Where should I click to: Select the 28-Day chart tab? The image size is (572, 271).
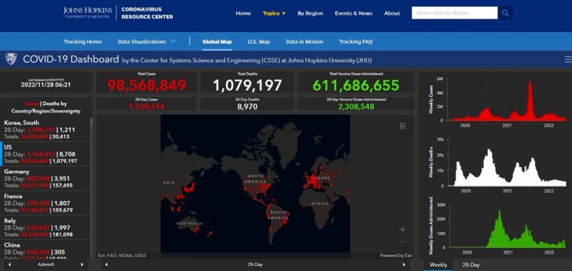pos(471,265)
